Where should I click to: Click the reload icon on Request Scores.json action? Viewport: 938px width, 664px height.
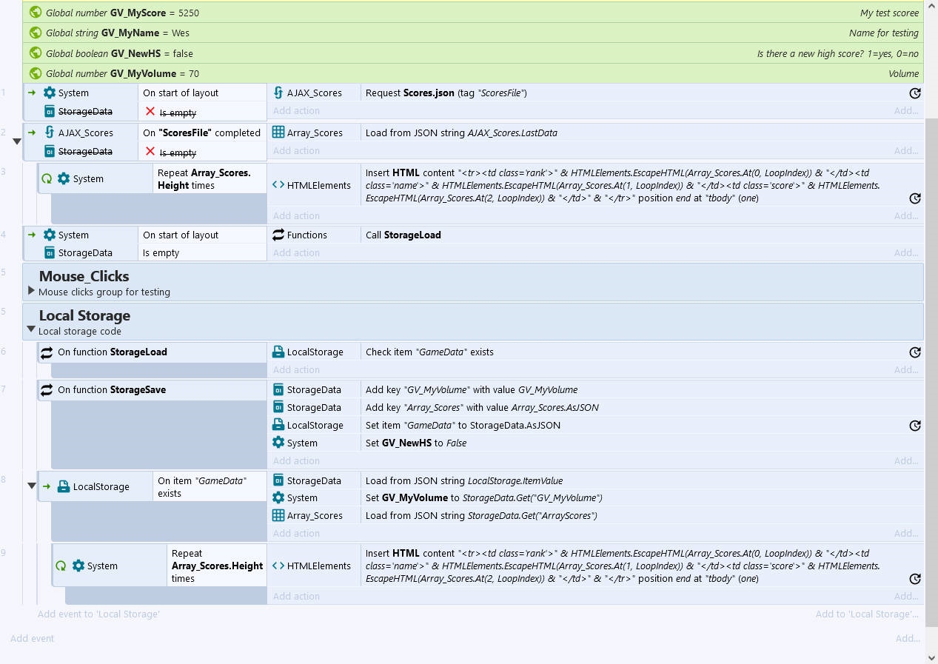pyautogui.click(x=914, y=93)
